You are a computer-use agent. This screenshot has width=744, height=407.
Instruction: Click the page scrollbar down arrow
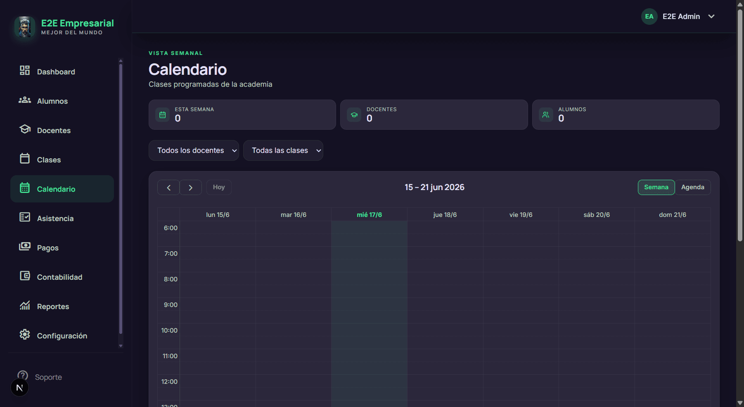[740, 403]
